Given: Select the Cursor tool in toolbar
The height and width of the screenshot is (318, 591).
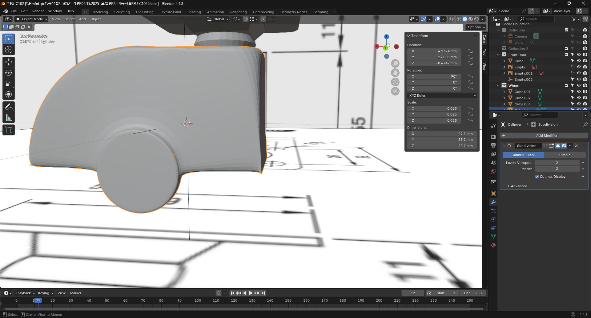Looking at the screenshot, I should tap(9, 50).
